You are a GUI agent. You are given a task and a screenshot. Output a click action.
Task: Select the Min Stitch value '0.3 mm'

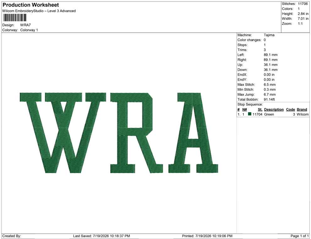(x=270, y=89)
